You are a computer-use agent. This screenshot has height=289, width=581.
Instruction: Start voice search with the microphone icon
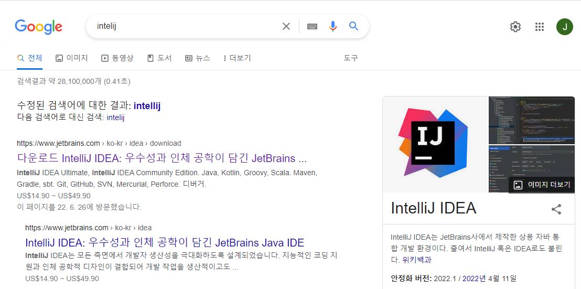tap(333, 26)
